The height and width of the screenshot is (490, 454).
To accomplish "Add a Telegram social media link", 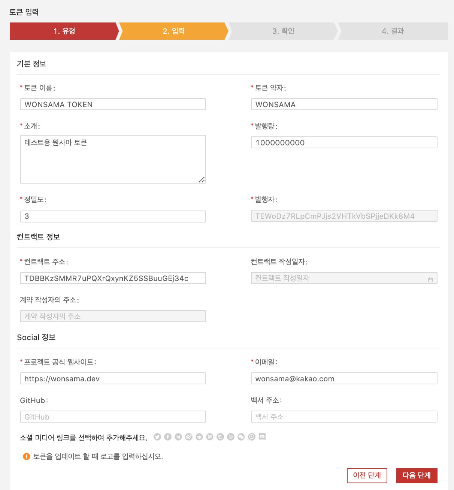I will pos(178,437).
